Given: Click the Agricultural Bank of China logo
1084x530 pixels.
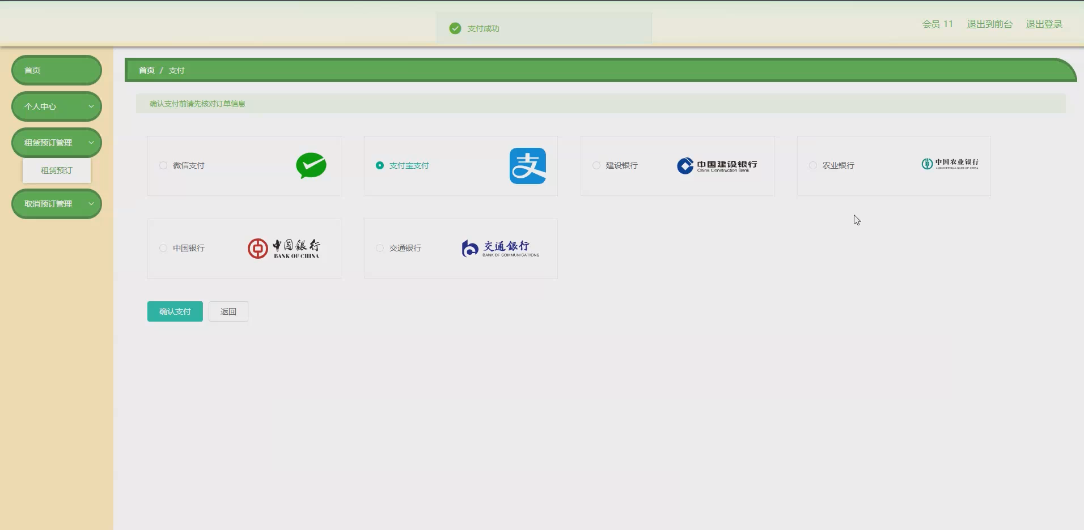Looking at the screenshot, I should pos(950,164).
